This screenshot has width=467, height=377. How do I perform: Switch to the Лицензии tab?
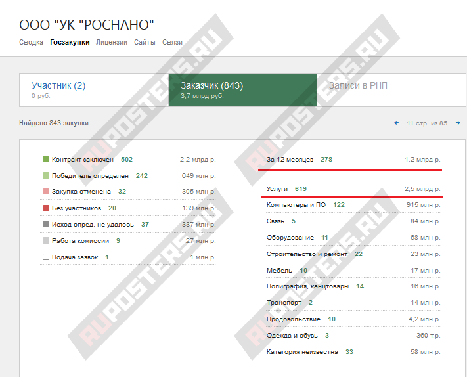(112, 42)
